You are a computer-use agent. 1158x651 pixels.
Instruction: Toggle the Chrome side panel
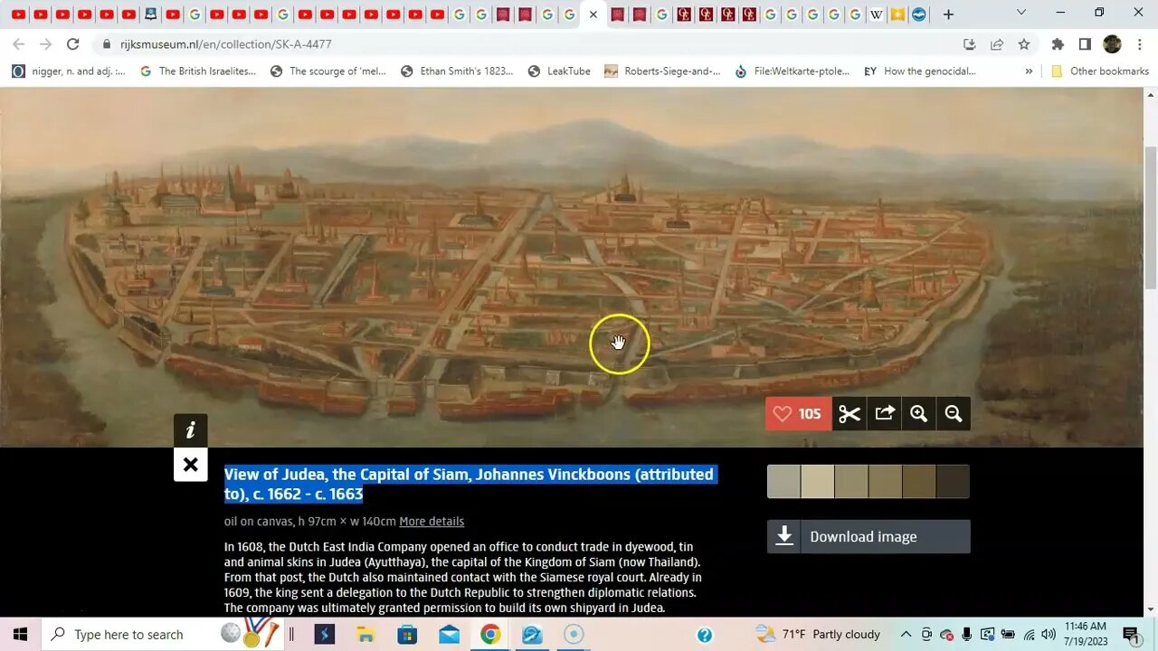tap(1085, 44)
